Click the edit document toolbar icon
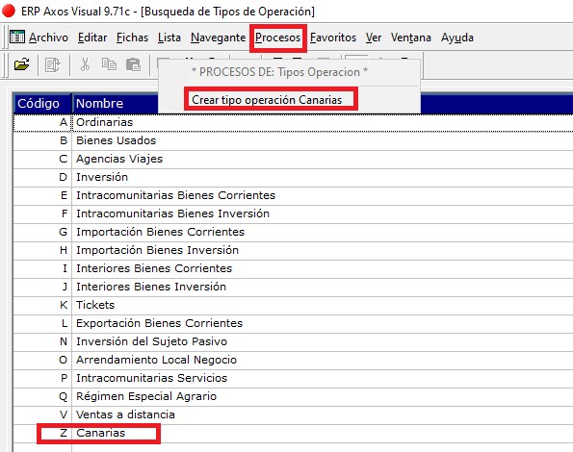Viewport: 573px width, 452px height. tap(53, 65)
